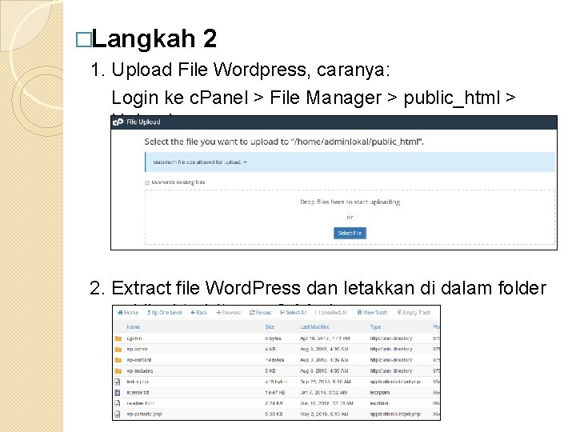Click the 19.47 KB size of license.txt
The height and width of the screenshot is (432, 576).
275,393
